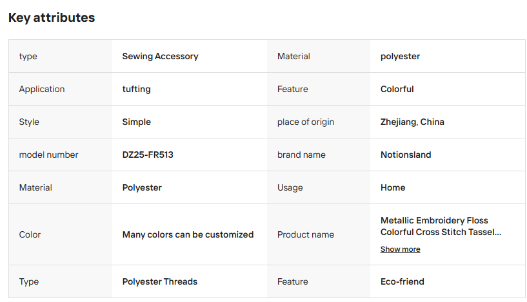Image resolution: width=527 pixels, height=302 pixels.
Task: Click the 'Material' label beside lowercase polyester
Action: click(x=293, y=57)
